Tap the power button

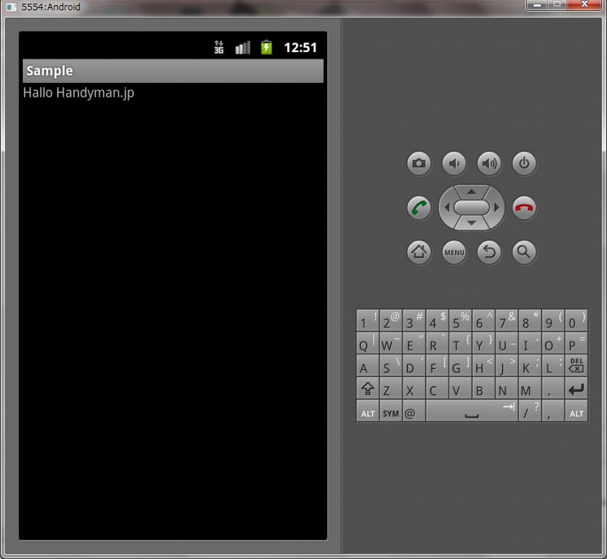524,164
